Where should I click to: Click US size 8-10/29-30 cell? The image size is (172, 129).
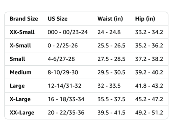click(63, 73)
